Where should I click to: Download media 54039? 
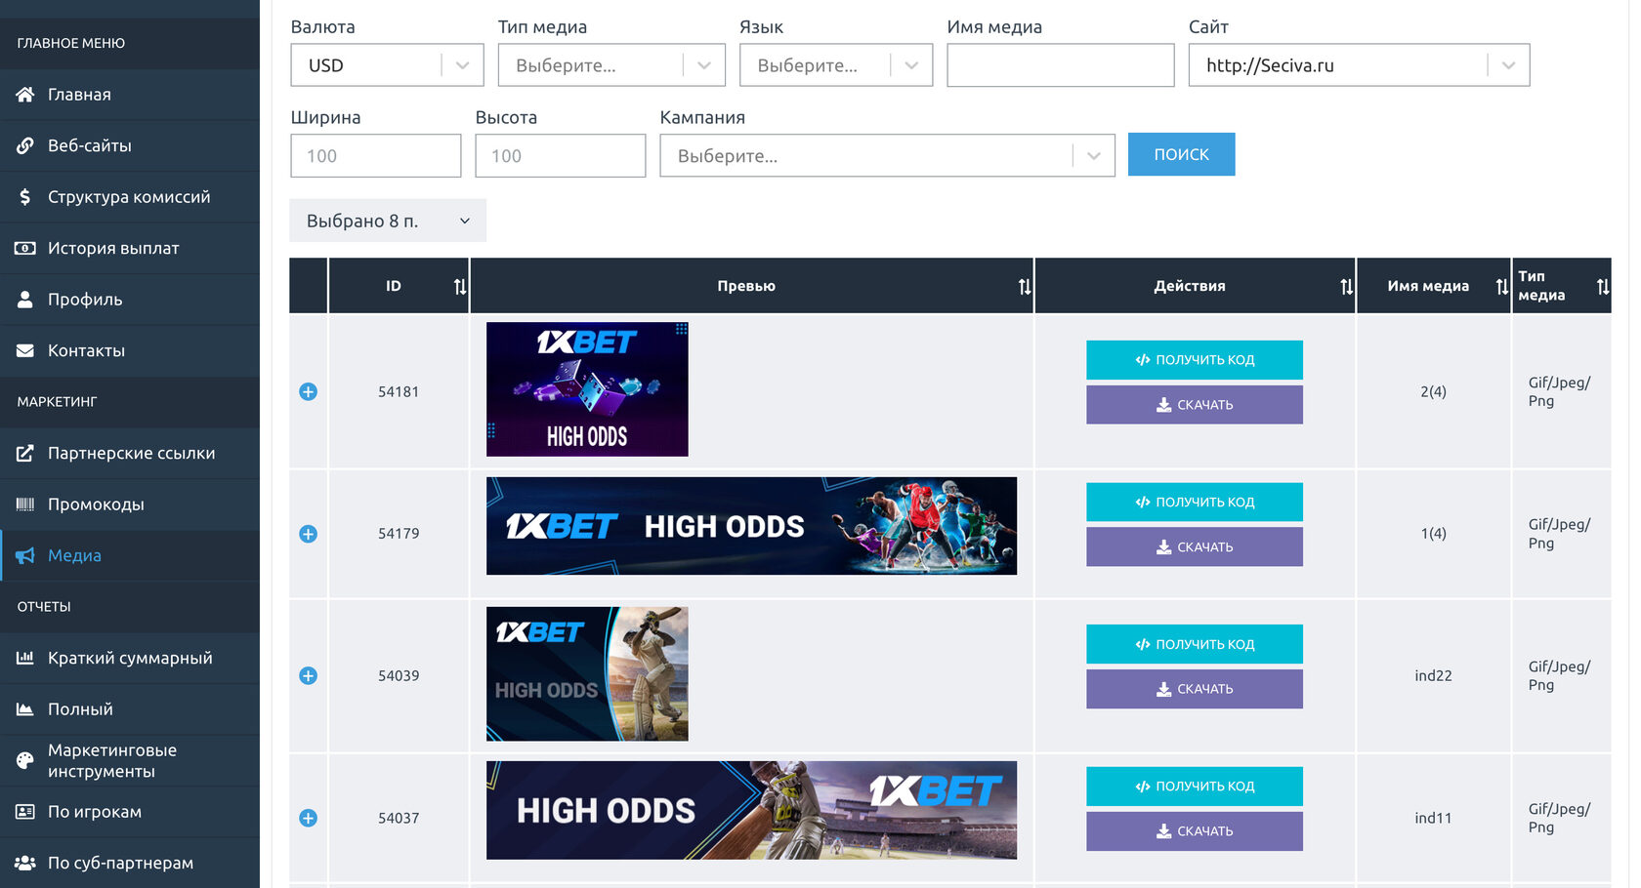(1194, 689)
